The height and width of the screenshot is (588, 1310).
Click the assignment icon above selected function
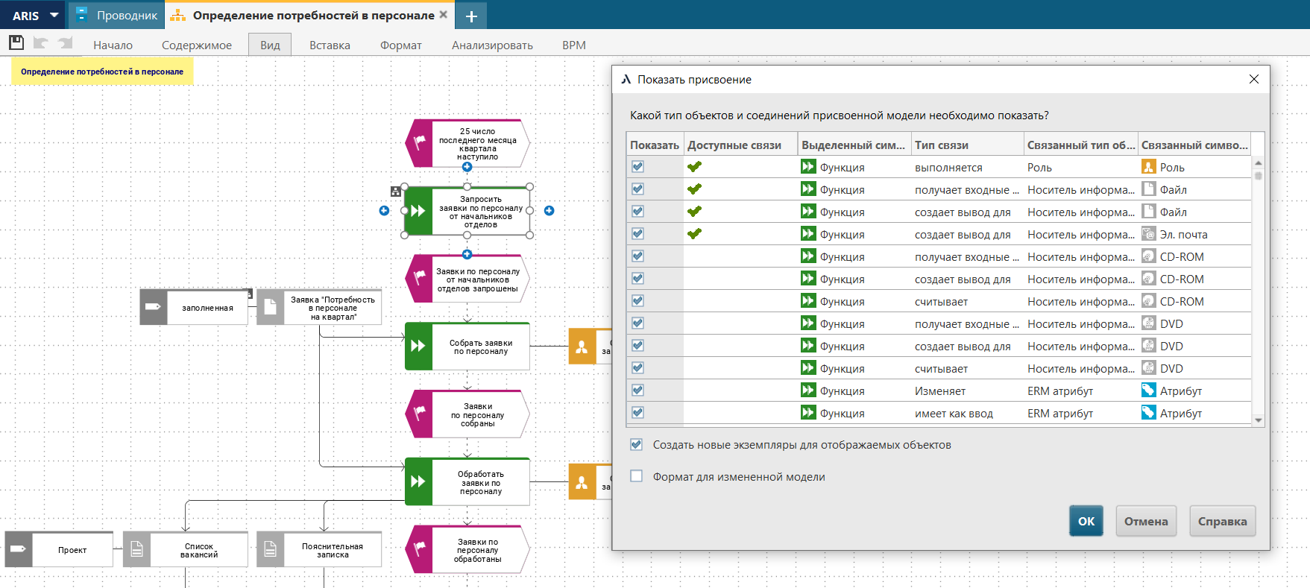click(x=396, y=192)
